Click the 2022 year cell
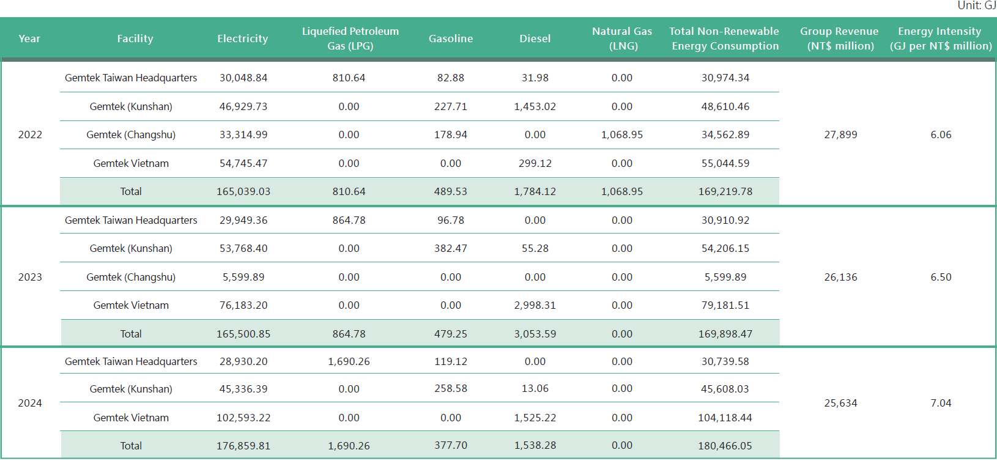Viewport: 997px width, 461px height. click(x=30, y=135)
